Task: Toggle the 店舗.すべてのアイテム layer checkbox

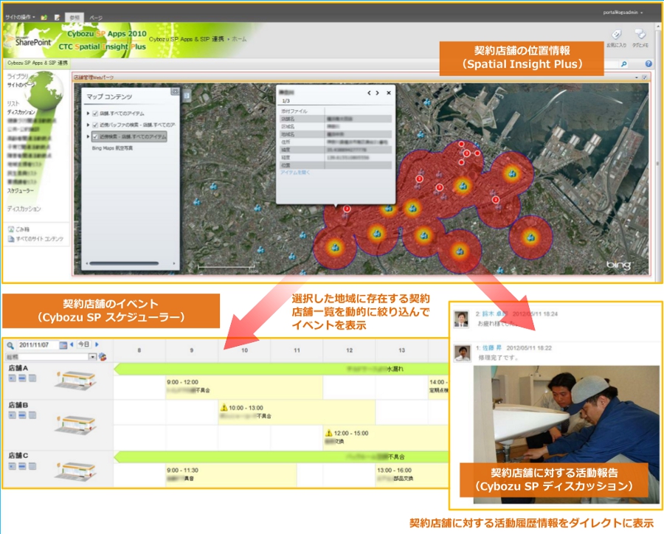Action: coord(95,114)
